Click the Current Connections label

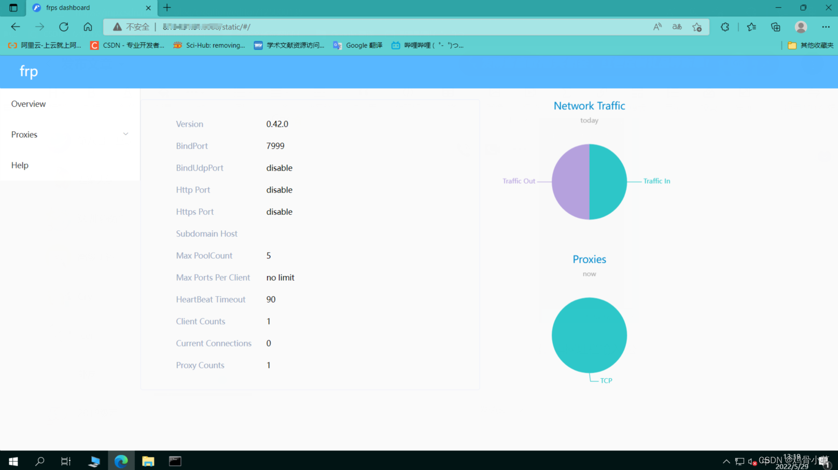tap(214, 343)
